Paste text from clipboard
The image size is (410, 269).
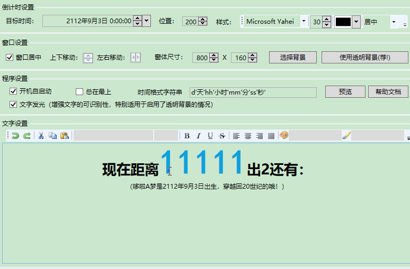[64, 136]
